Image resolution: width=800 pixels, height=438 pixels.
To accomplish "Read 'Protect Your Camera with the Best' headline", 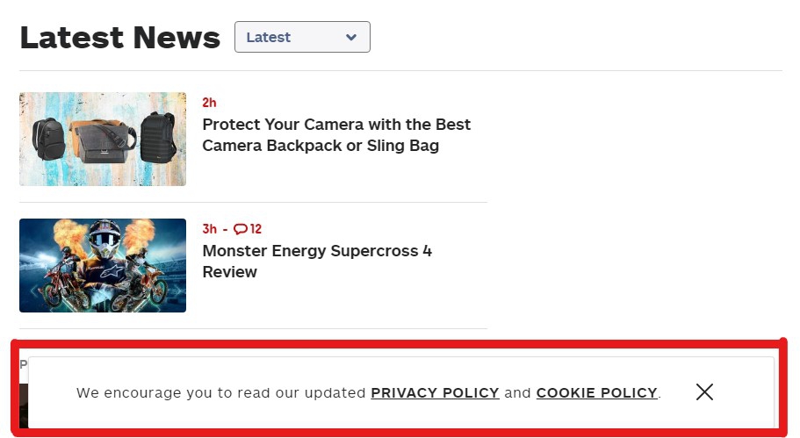I will 336,125.
